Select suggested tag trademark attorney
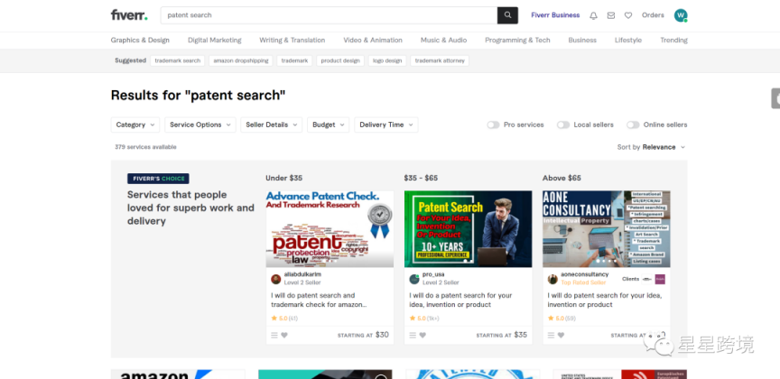 coord(440,60)
